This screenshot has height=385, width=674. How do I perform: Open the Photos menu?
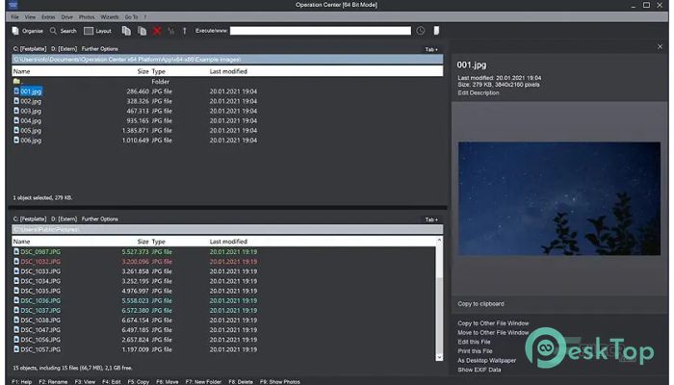(x=87, y=17)
